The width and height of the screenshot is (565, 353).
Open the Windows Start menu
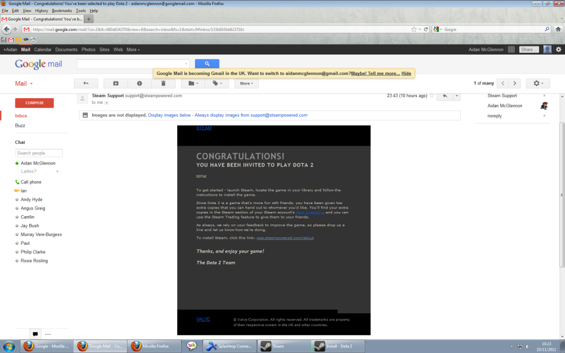(9, 346)
